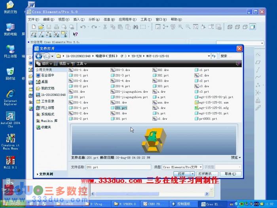Open the navigation history dropdown arrow
Viewport: 277px width, 208px height.
[x=52, y=56]
